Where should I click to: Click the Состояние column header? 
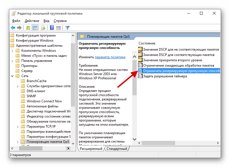(x=147, y=43)
